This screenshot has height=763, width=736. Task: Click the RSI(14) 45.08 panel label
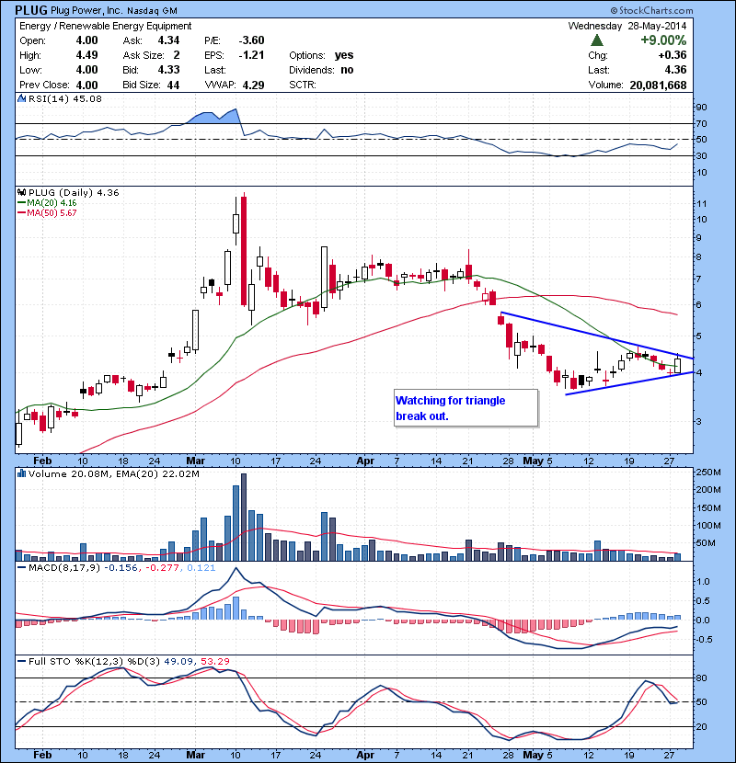tap(65, 98)
